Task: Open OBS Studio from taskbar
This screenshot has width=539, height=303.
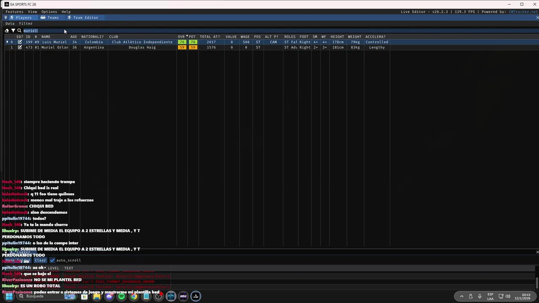Action: click(158, 296)
